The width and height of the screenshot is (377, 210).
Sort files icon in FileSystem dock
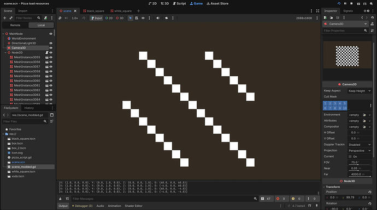coord(52,121)
